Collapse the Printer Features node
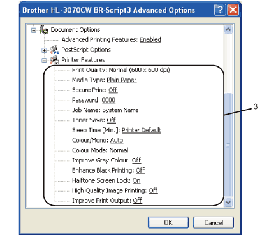Viewport: 262px width, 235px height. pyautogui.click(x=44, y=61)
